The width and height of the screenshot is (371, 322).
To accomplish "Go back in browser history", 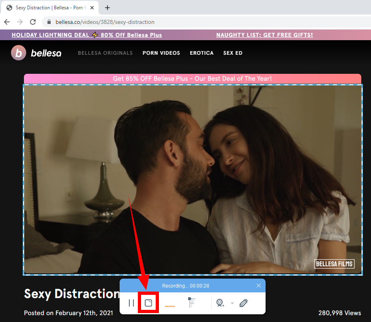I will 7,22.
